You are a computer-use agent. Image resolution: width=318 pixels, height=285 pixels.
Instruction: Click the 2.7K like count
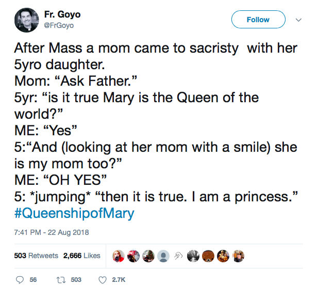(119, 279)
